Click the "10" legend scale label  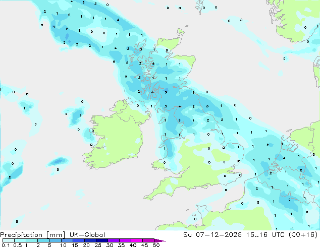[63, 245]
